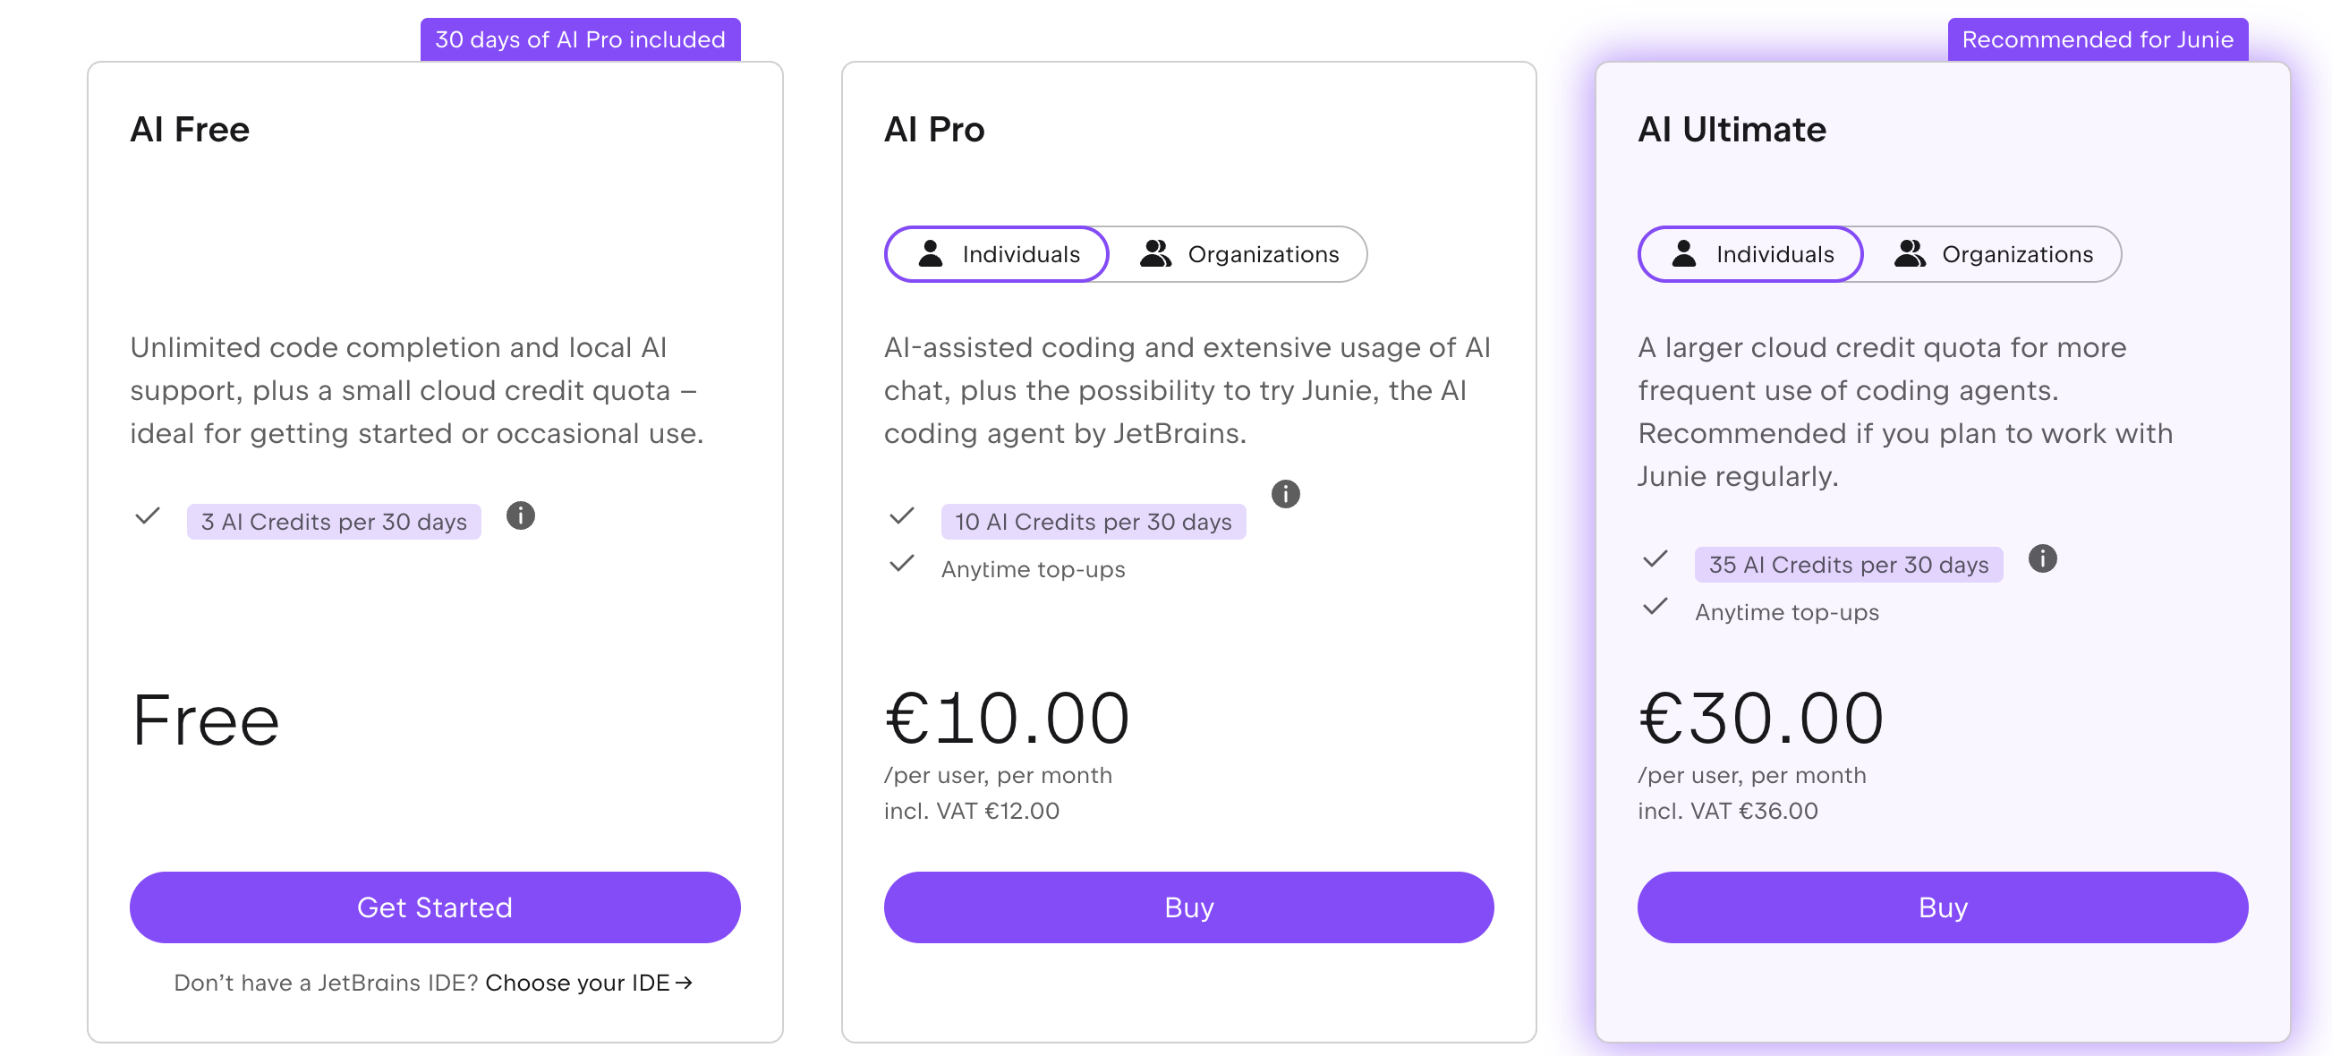Click the 35 AI Credits per 30 days tag

pos(1849,565)
